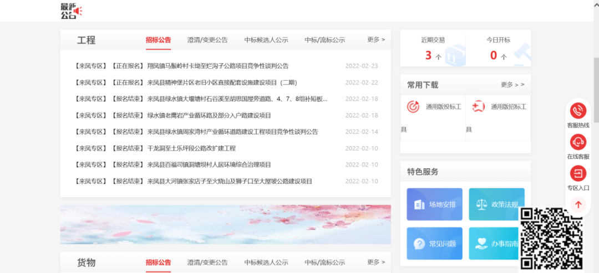Open 干龙洞至土乐坪段公路改扩建工程 notice
The width and height of the screenshot is (599, 273).
191,148
